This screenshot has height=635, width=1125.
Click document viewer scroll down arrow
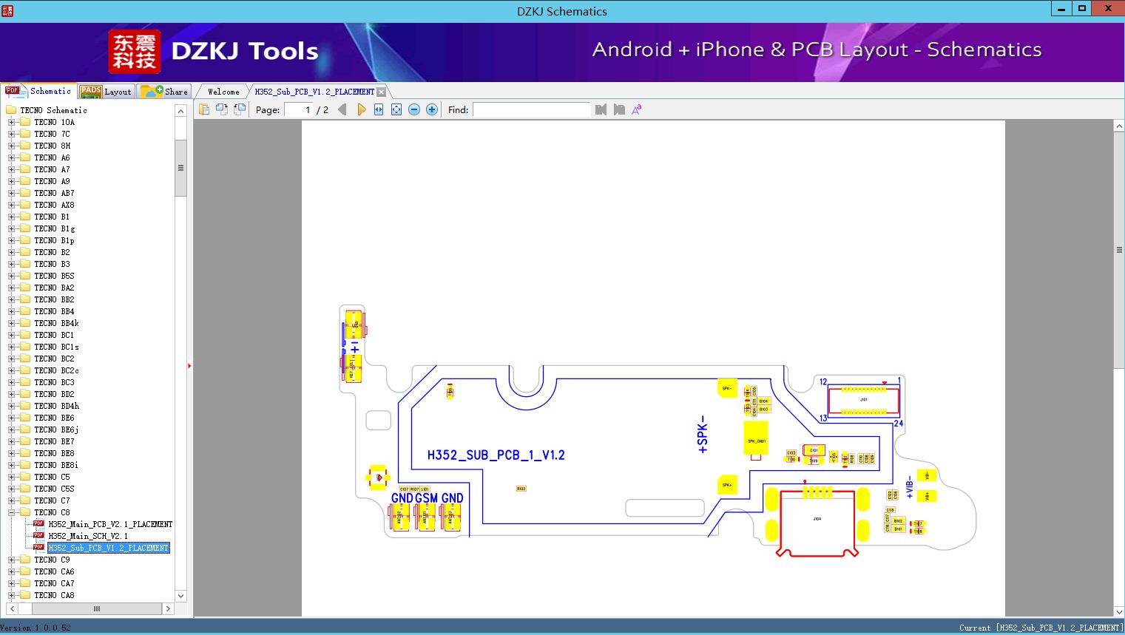[1119, 611]
